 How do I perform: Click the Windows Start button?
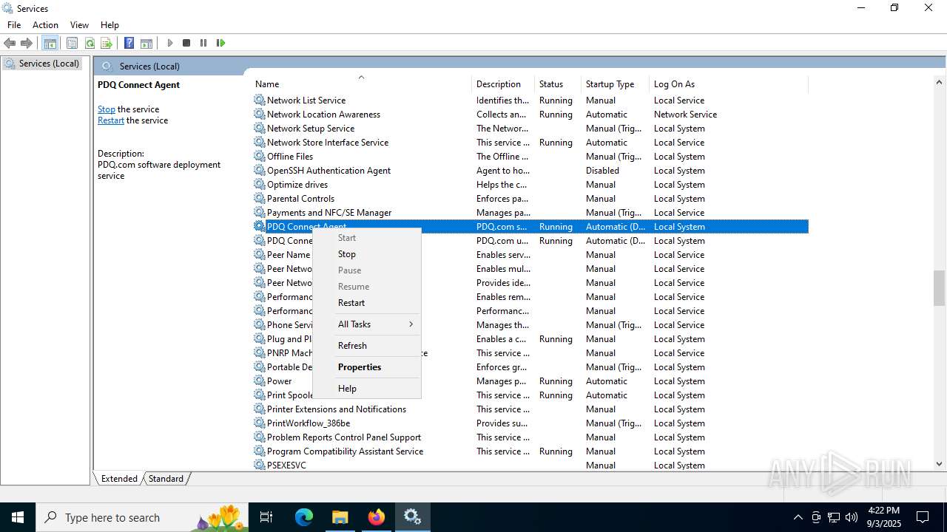(18, 517)
